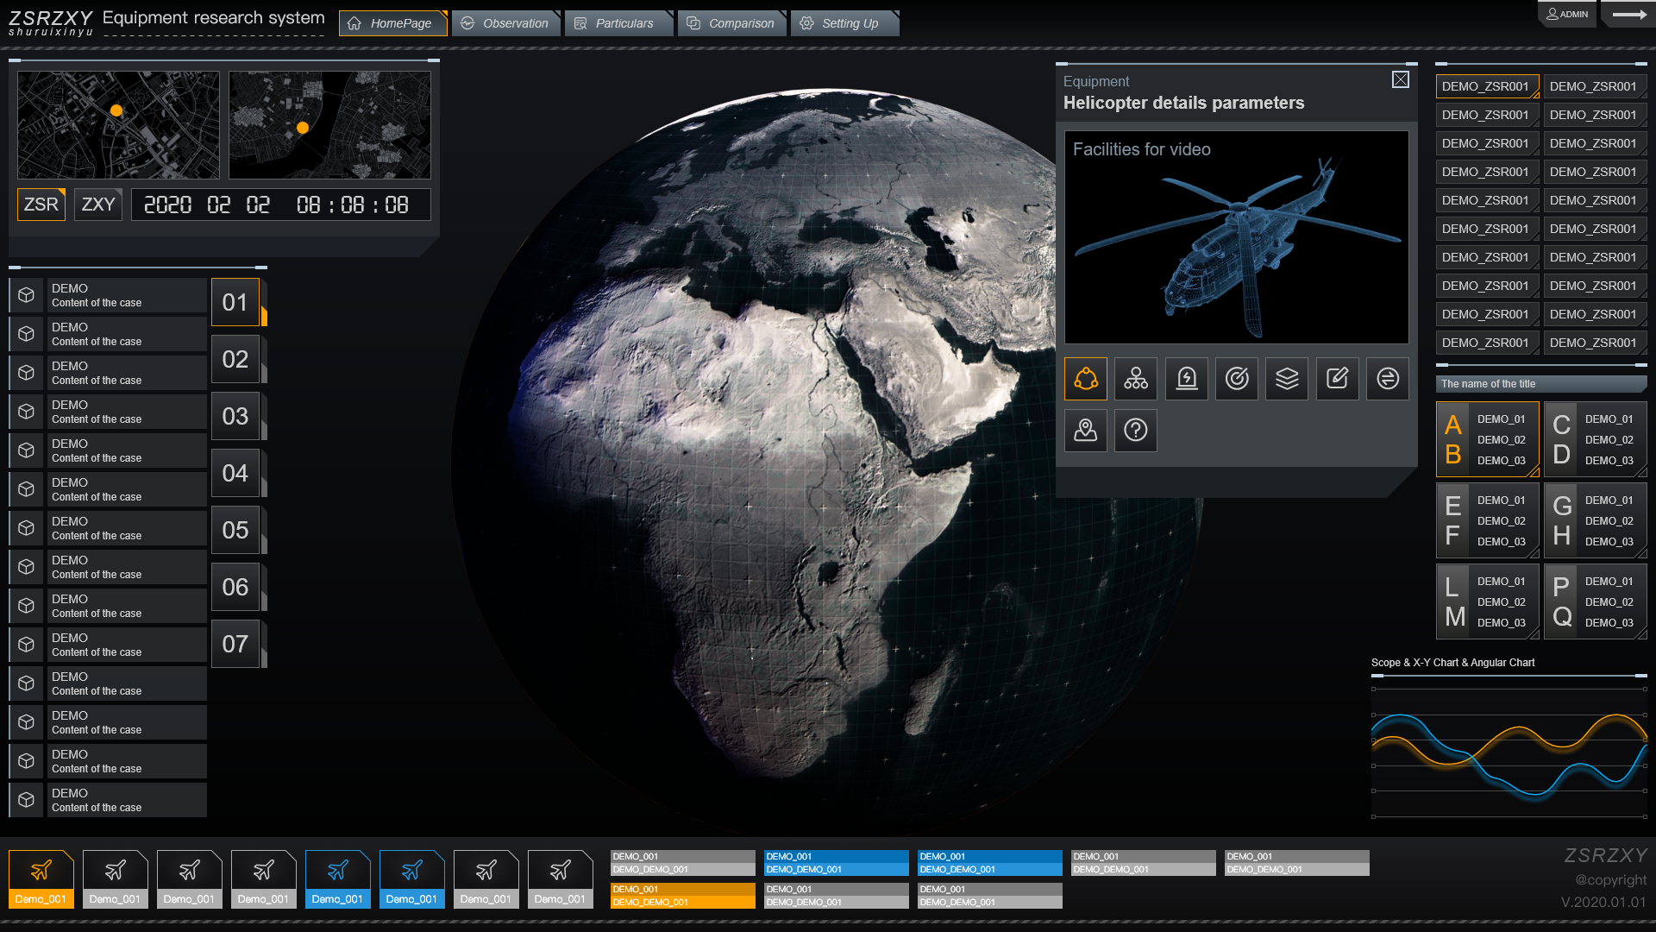The width and height of the screenshot is (1656, 932).
Task: Select the 3D model view icon
Action: click(x=1085, y=378)
